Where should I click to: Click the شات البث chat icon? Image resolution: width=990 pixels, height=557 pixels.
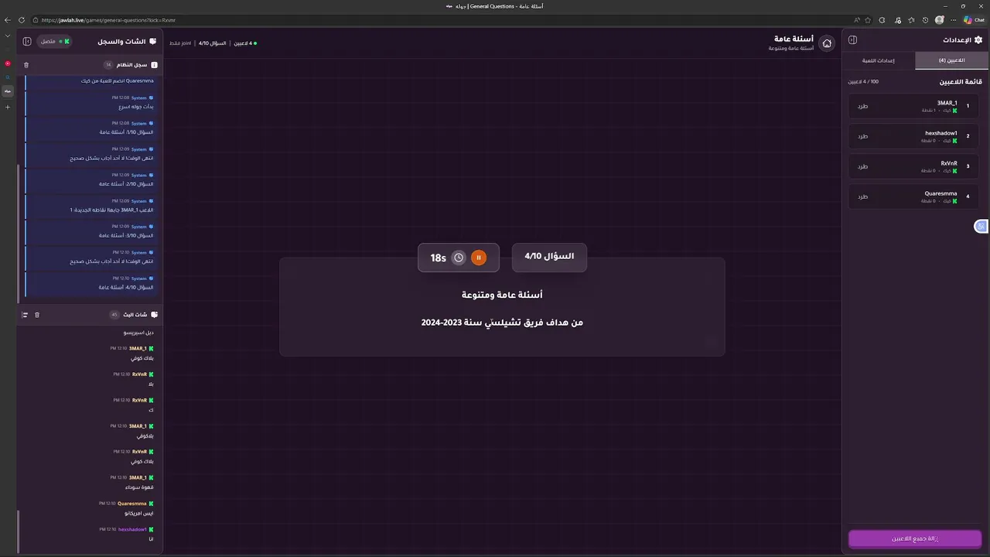(154, 315)
